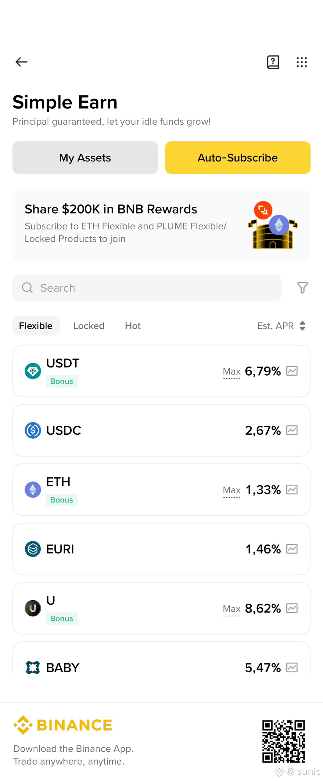323x781 pixels.
Task: Select the Hot tab
Action: (x=133, y=326)
